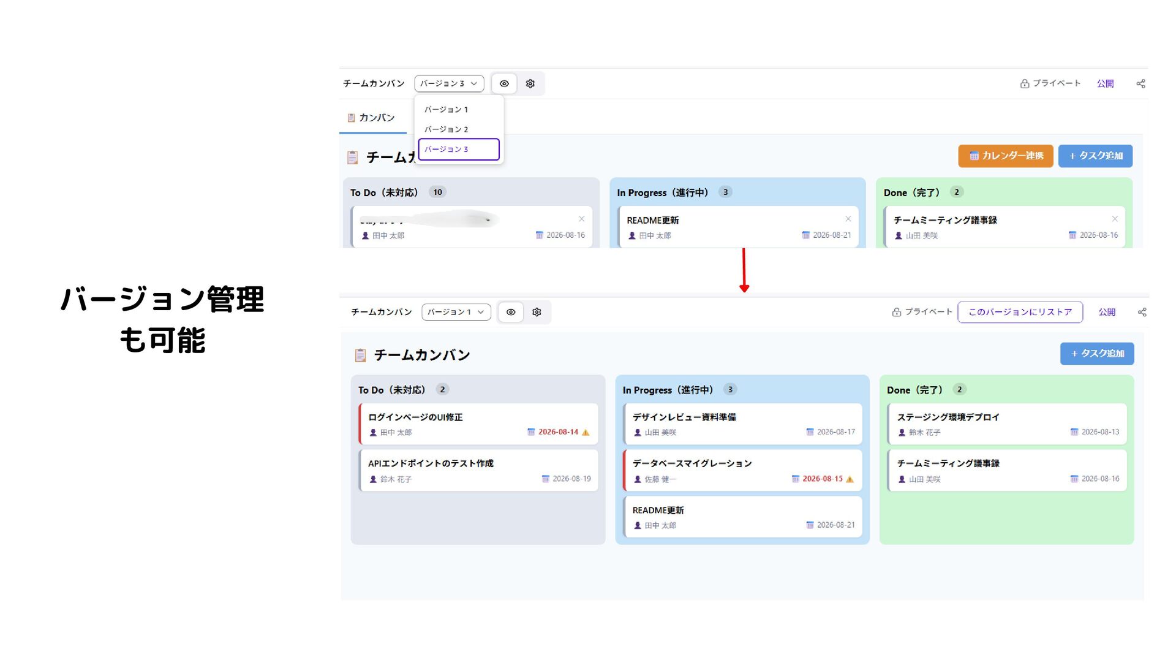This screenshot has width=1176, height=662.
Task: Select バージョン 2 in the dropdown list
Action: [459, 129]
